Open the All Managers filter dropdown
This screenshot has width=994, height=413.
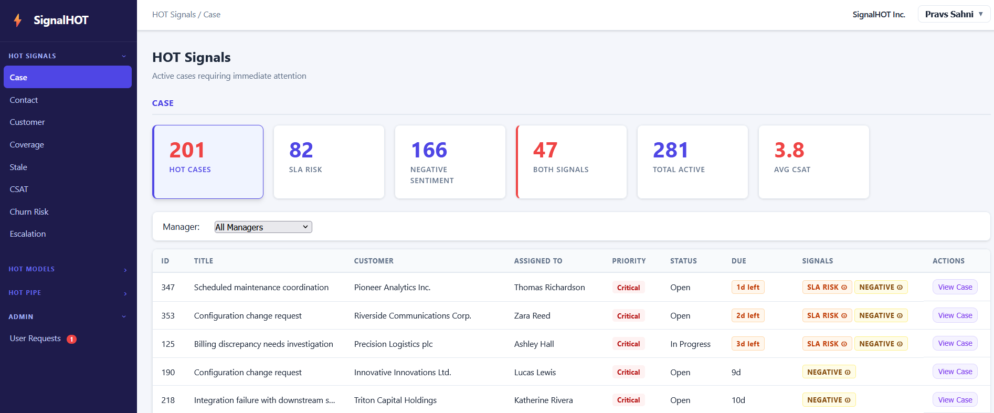click(263, 227)
